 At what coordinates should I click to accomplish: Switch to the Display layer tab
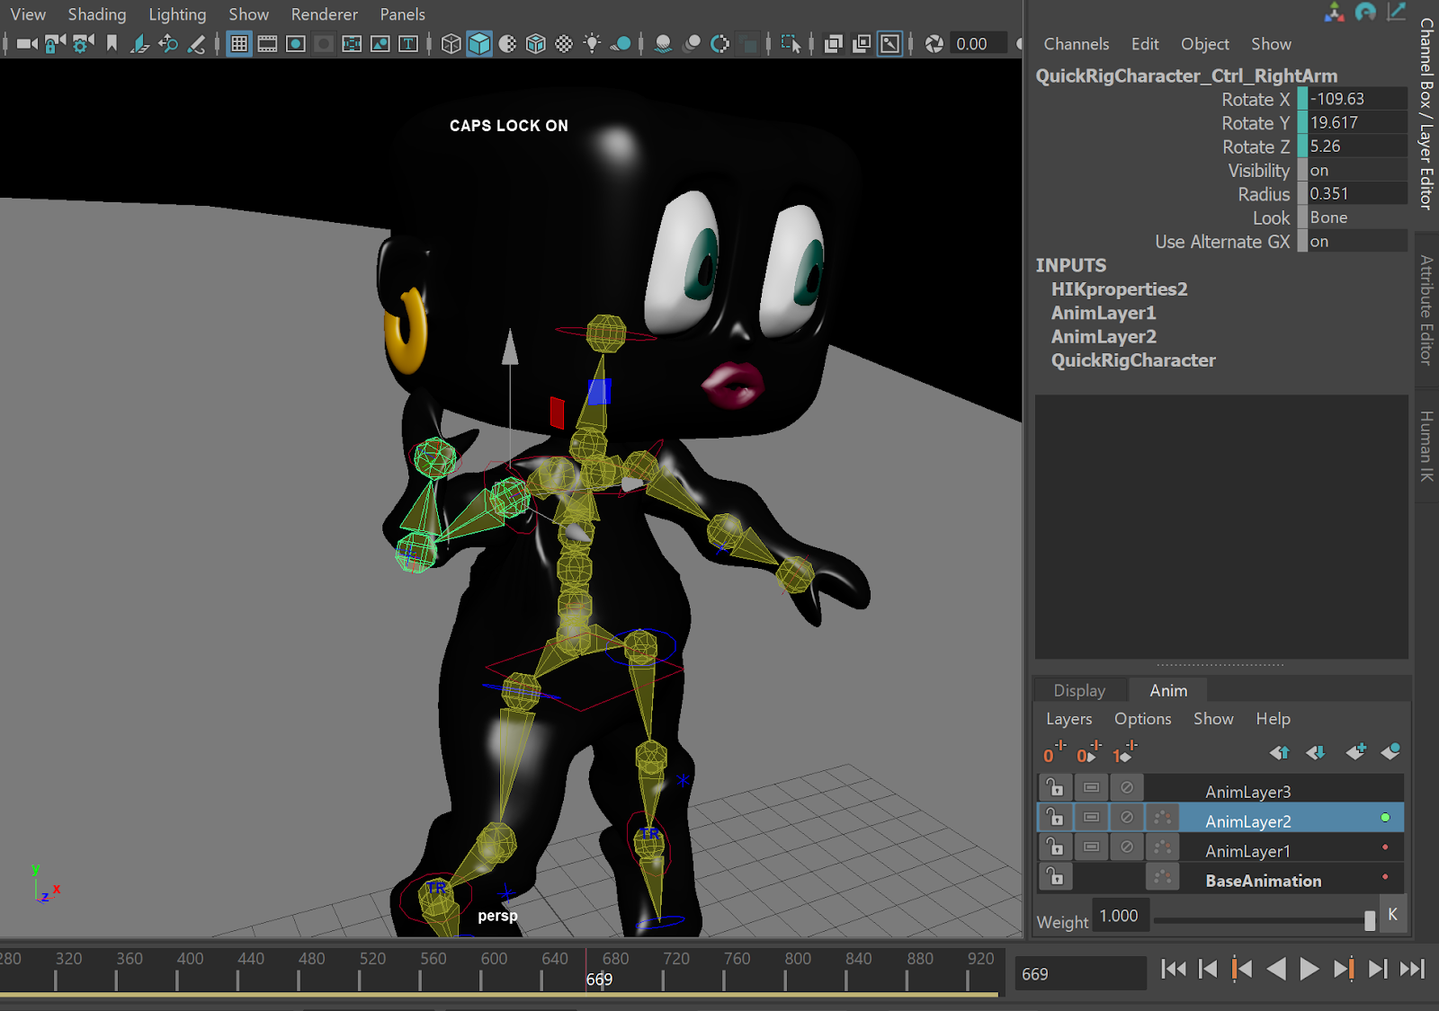1079,690
